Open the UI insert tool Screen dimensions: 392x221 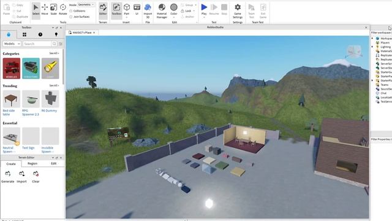(137, 10)
